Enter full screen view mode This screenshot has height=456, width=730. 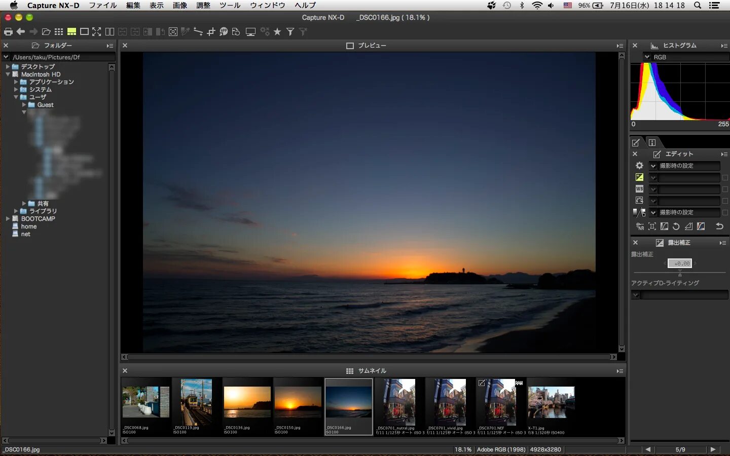pyautogui.click(x=96, y=32)
